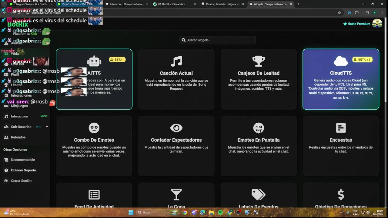Open Referidos in the sidebar
The image size is (388, 218).
click(x=18, y=137)
